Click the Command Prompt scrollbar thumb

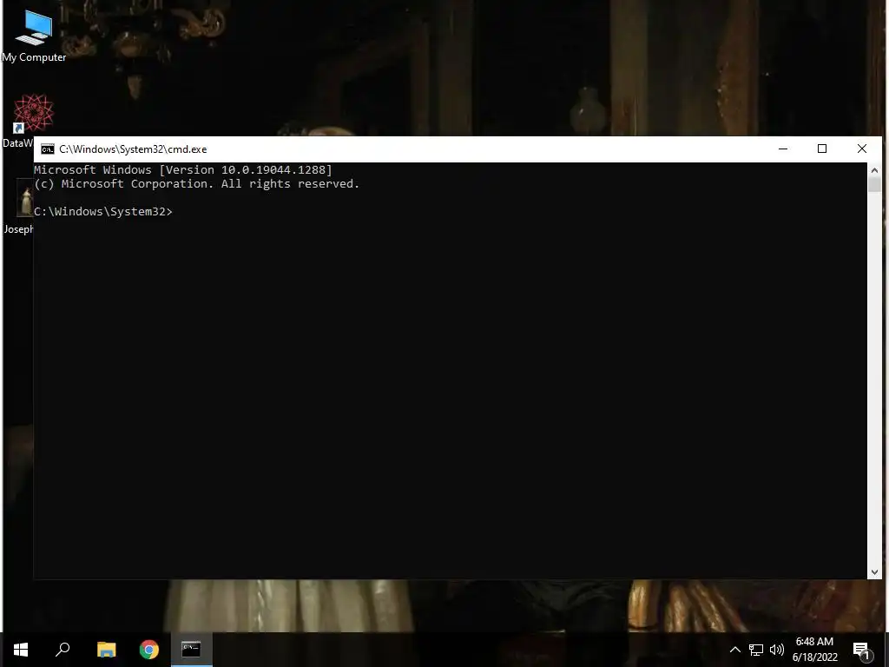[874, 184]
